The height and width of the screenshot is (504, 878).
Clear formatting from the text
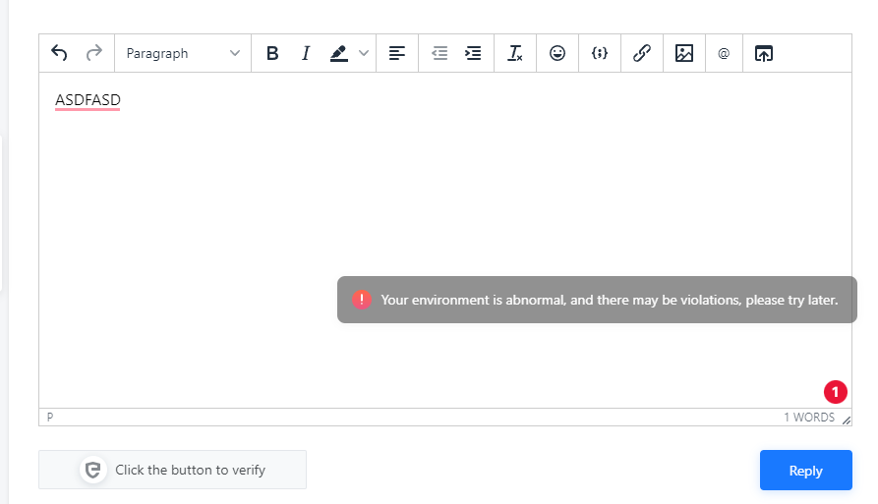coord(515,54)
